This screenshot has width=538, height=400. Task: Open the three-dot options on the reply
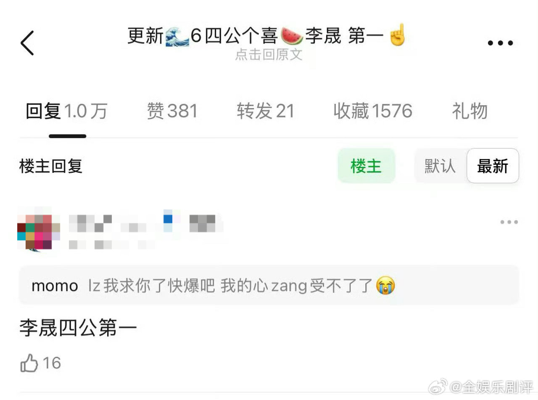point(509,222)
